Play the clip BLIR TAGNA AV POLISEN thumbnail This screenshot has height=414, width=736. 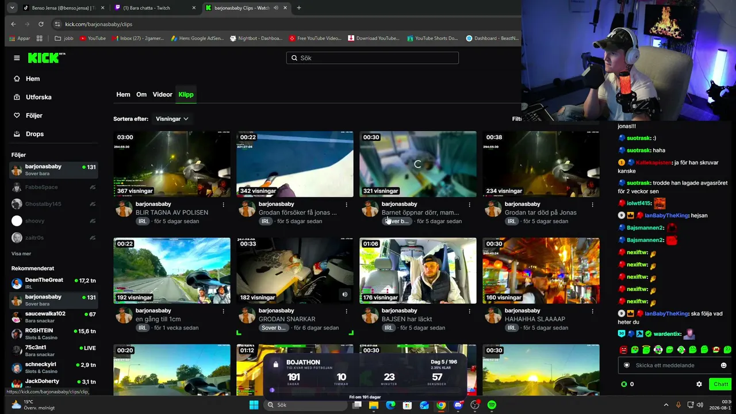tap(172, 164)
